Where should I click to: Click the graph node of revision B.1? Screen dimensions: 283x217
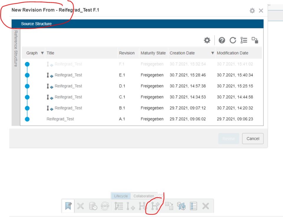pyautogui.click(x=27, y=108)
